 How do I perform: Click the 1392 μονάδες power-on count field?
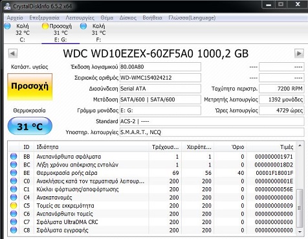pyautogui.click(x=281, y=100)
